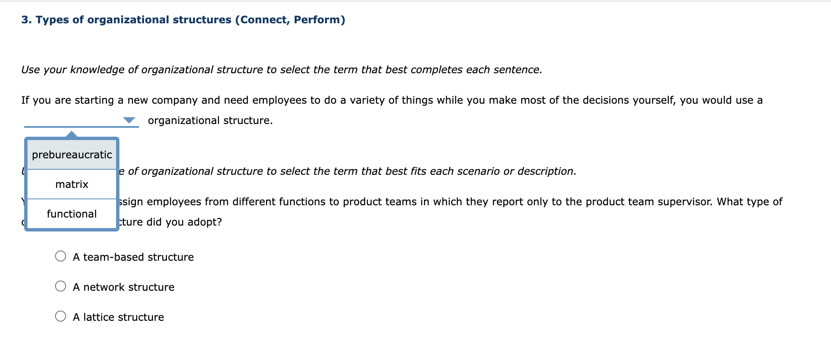This screenshot has height=347, width=831.
Task: Choose the "A lattice structure" radio button
Action: (61, 315)
